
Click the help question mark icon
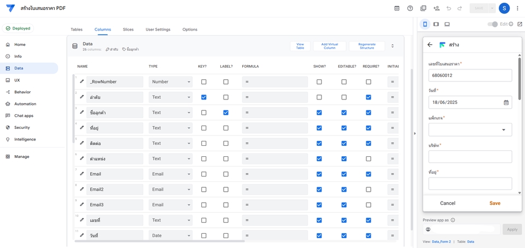click(x=410, y=8)
